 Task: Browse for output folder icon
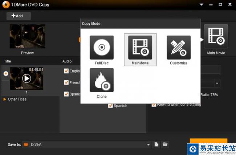(x=165, y=144)
